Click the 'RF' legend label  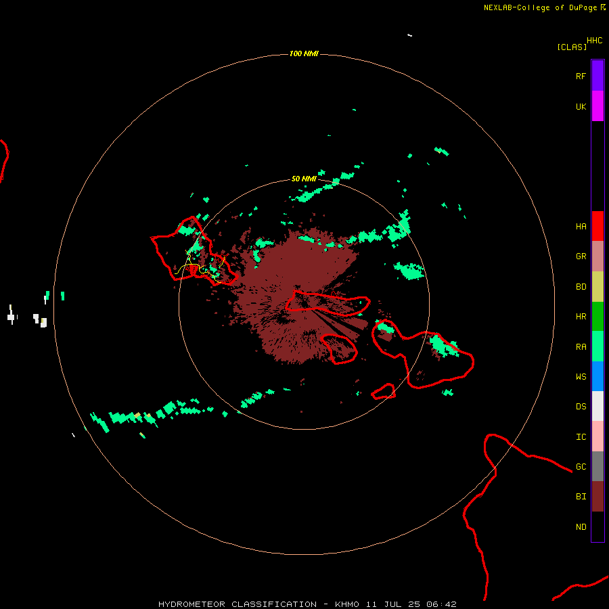pos(581,76)
